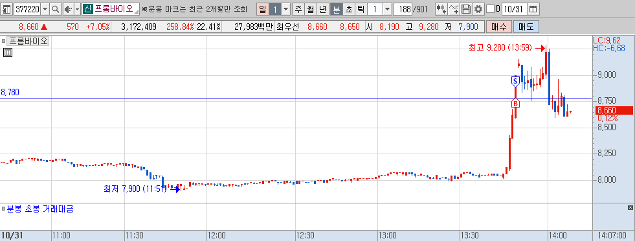The image size is (635, 241).
Task: Click the 매도 sell button
Action: tap(526, 27)
